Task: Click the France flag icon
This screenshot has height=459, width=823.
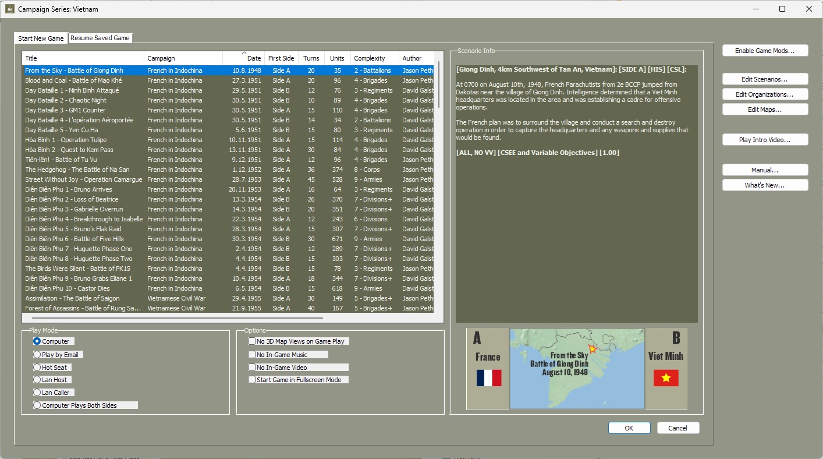Action: pyautogui.click(x=489, y=378)
